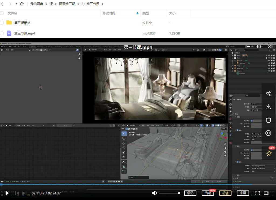Delete the video using trash icon
Screen dimensions: 276x200
[268, 120]
